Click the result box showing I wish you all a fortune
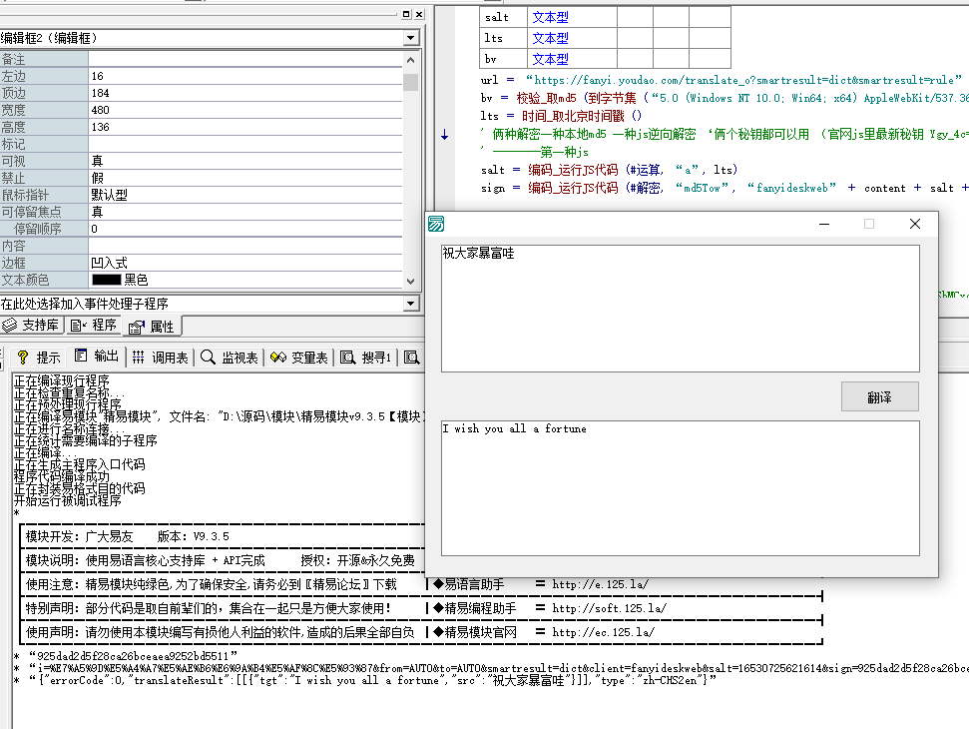Screen dimensions: 969x729 681,488
